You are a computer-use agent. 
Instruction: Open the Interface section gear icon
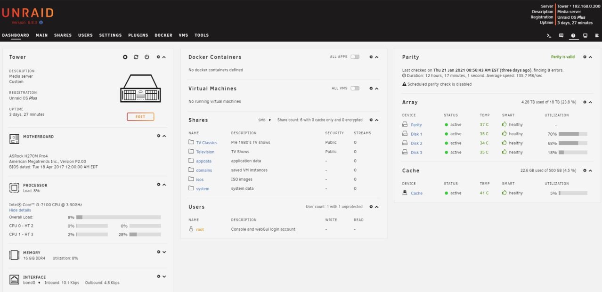click(x=159, y=276)
